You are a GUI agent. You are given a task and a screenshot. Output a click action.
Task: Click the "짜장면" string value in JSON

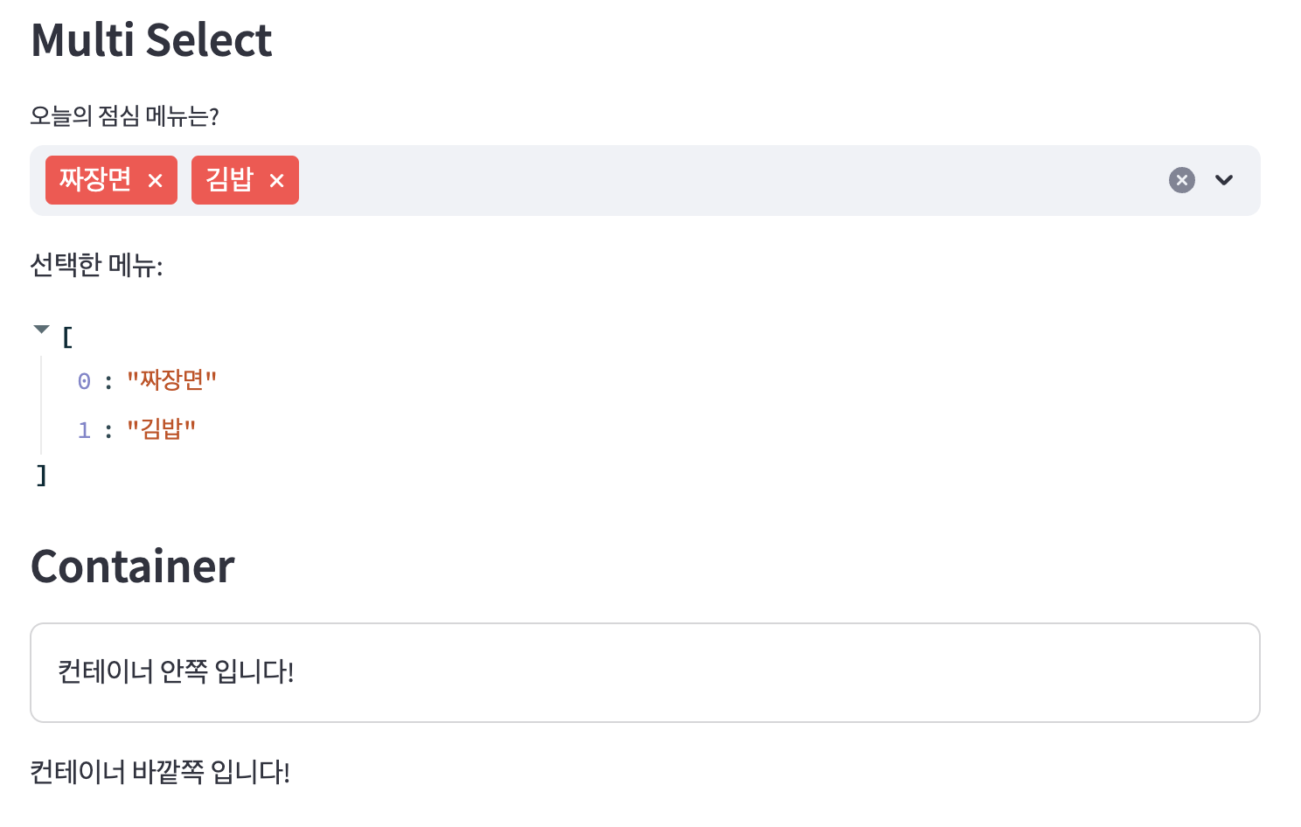point(172,380)
